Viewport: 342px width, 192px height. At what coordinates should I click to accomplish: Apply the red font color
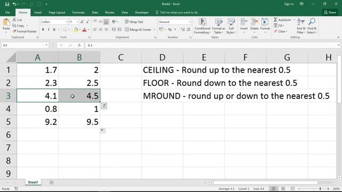pos(84,30)
